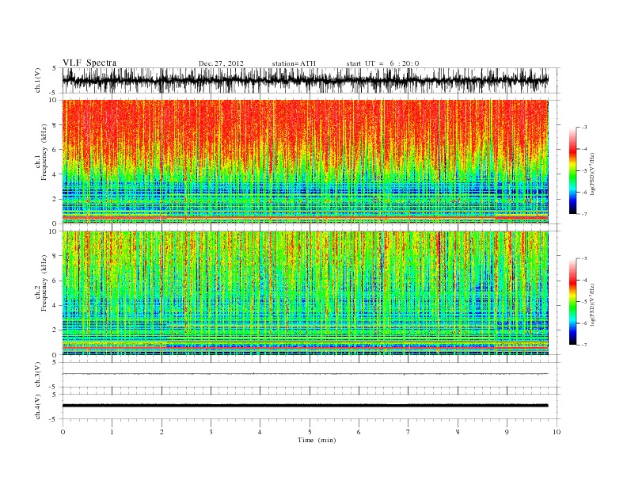Image resolution: width=627 pixels, height=485 pixels.
Task: Click the 'ch.1(V)' waveform axis label
Action: click(x=38, y=80)
